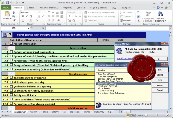Check Safety coefficients checkbox

point(11,95)
